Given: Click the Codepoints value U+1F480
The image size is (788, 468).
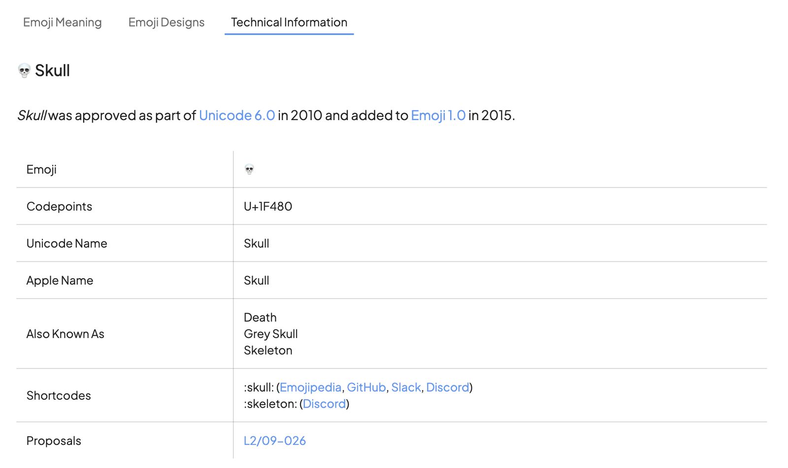Looking at the screenshot, I should coord(268,206).
